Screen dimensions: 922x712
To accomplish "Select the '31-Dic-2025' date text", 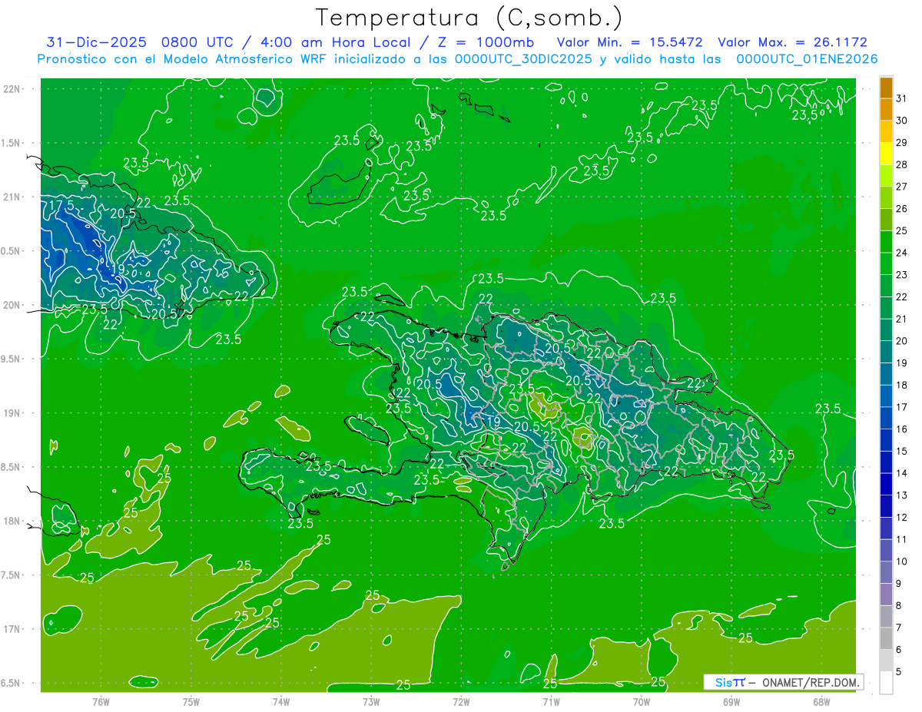I will 96,42.
